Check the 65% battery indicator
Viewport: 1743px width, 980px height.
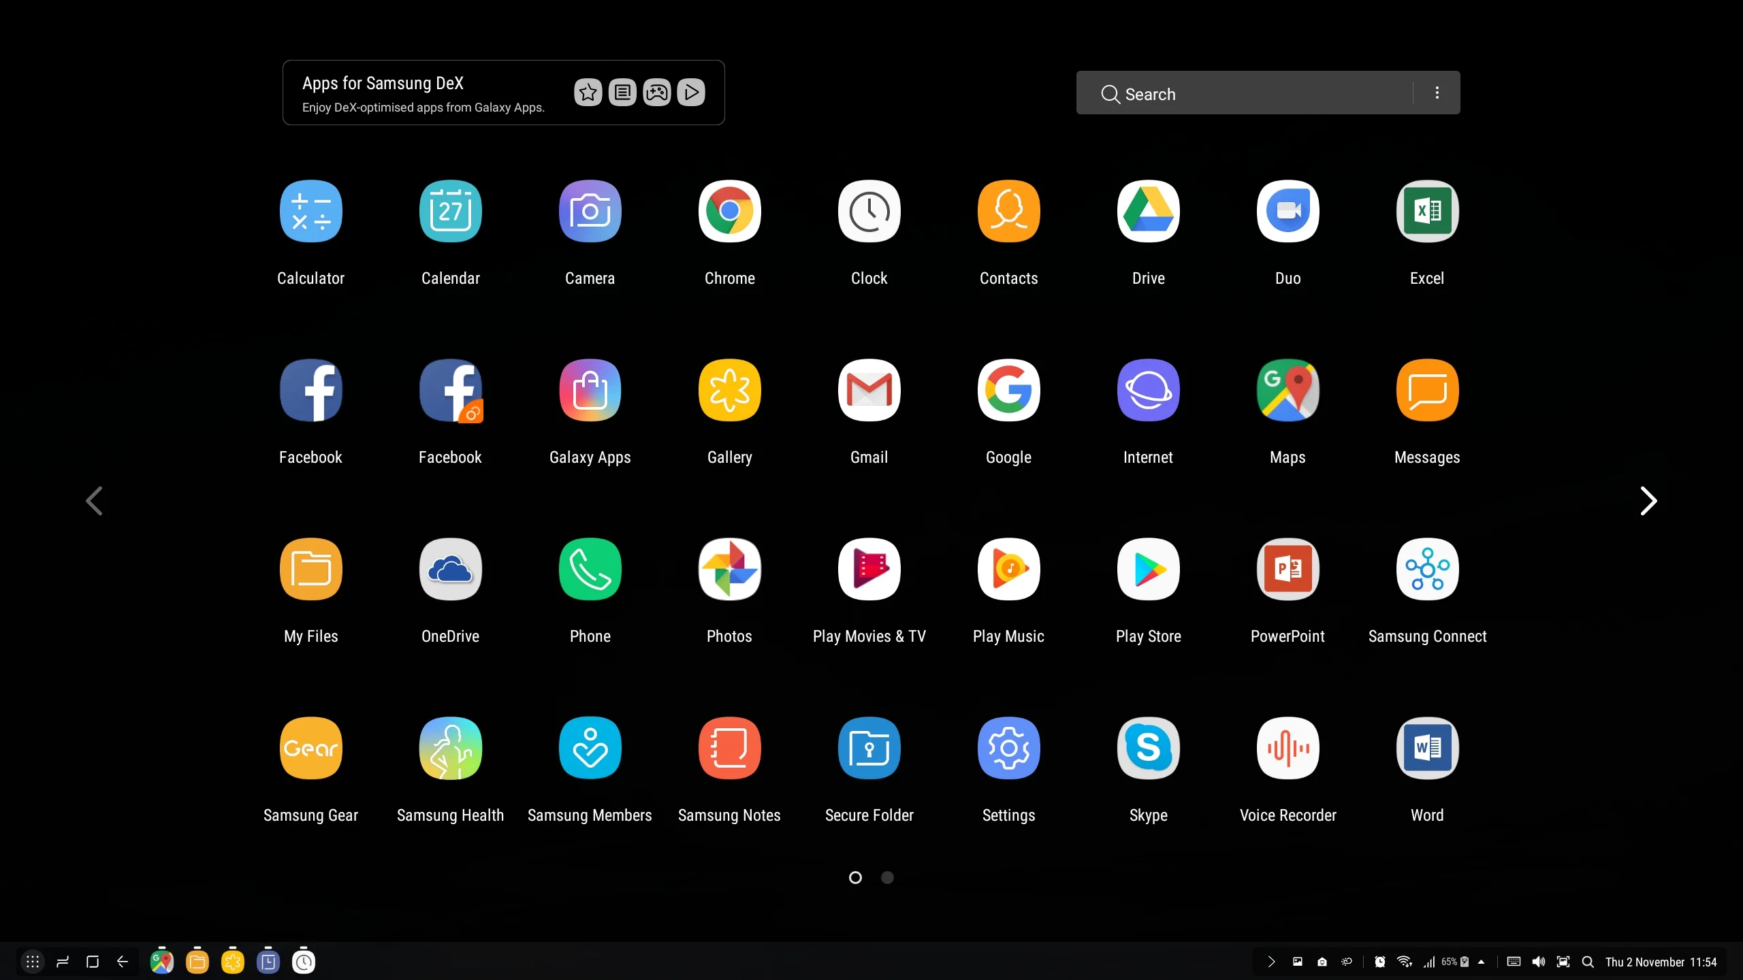coord(1455,962)
